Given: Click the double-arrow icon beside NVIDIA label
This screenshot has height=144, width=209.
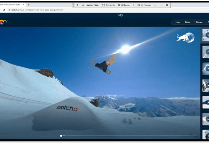Looking at the screenshot, I should point(83,5).
